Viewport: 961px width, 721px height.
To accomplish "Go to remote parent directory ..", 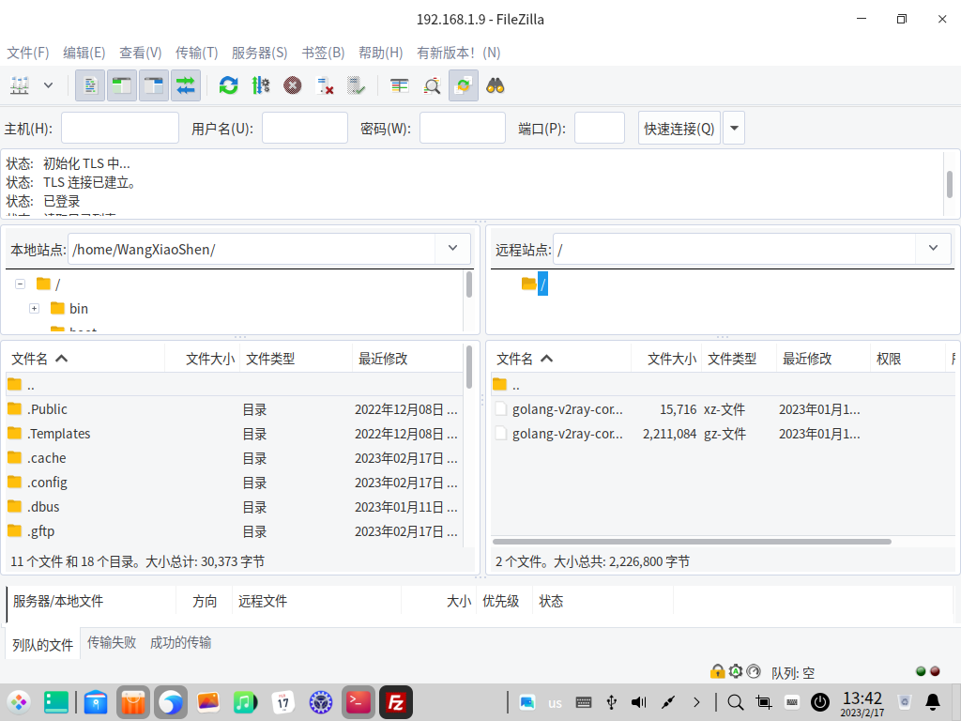I will [x=723, y=385].
